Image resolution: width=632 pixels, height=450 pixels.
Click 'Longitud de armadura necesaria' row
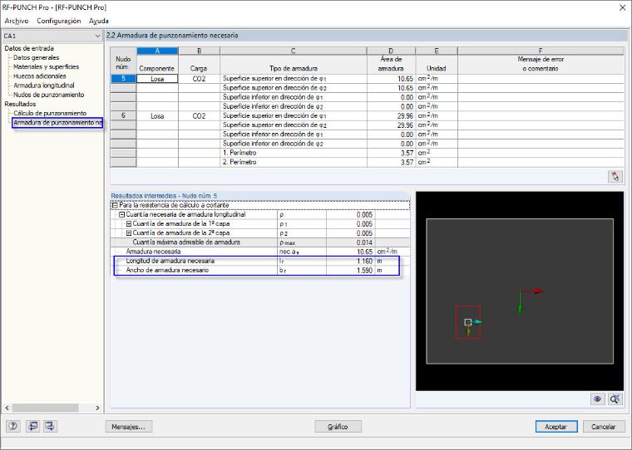(260, 261)
